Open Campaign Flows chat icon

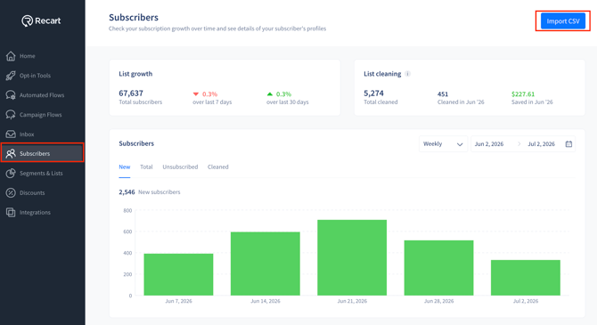(x=11, y=115)
